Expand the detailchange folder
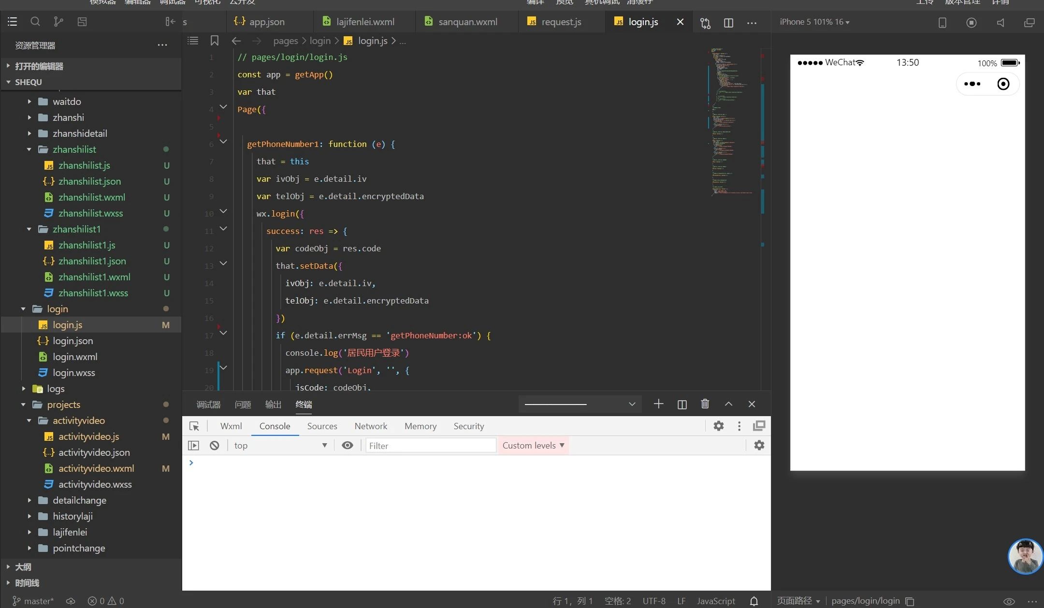Image resolution: width=1044 pixels, height=608 pixels. click(x=79, y=500)
